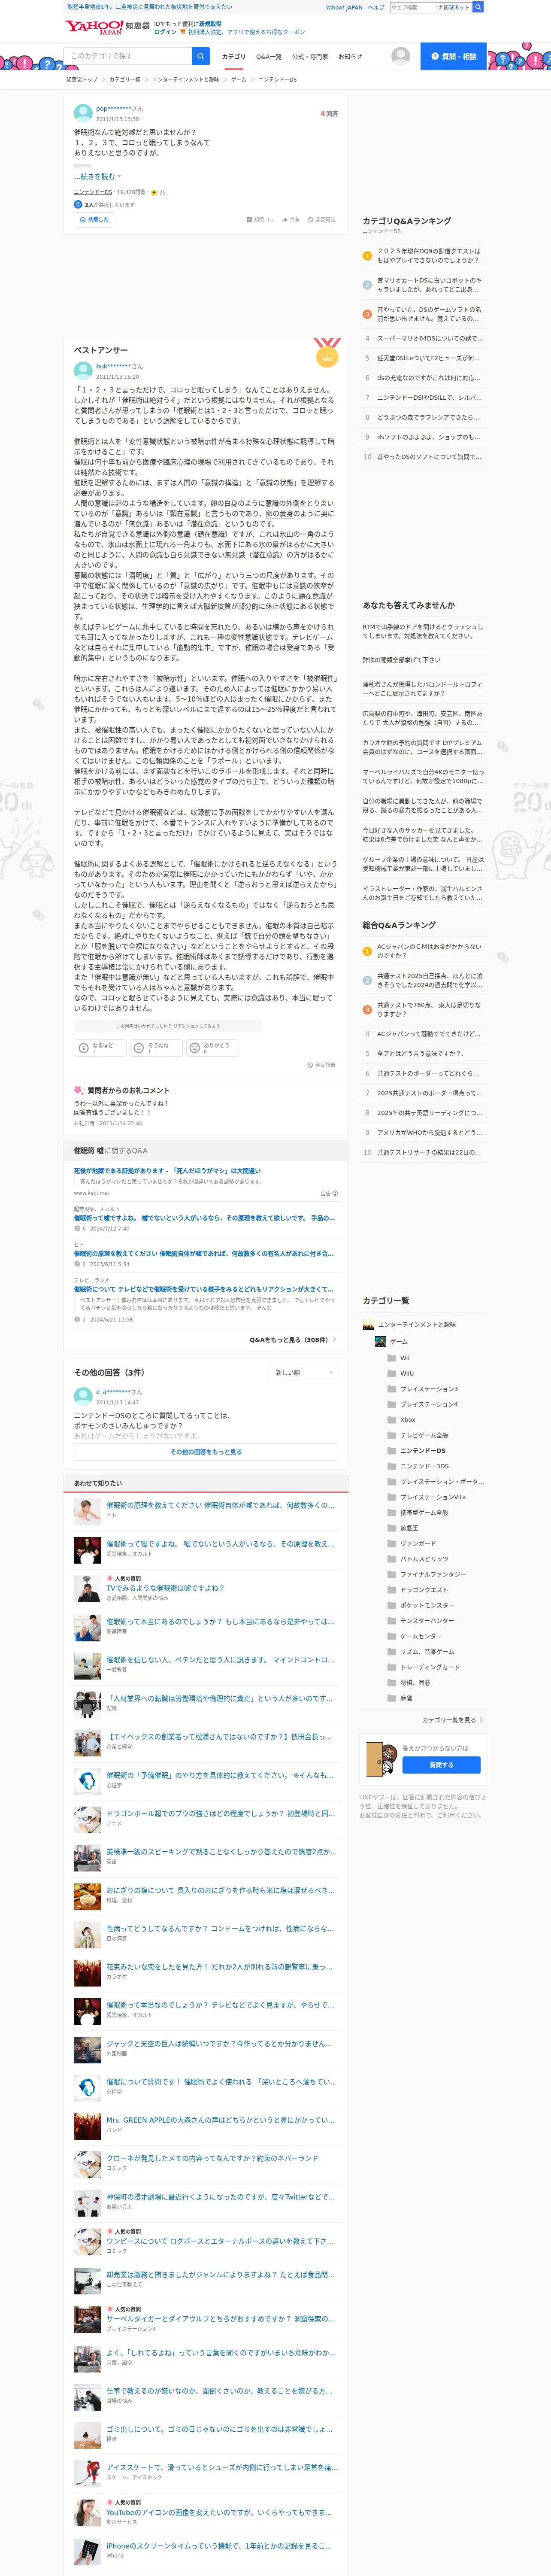Open ドラゴンボール超でのブウの強さ question
The width and height of the screenshot is (551, 2576).
pyautogui.click(x=220, y=1813)
